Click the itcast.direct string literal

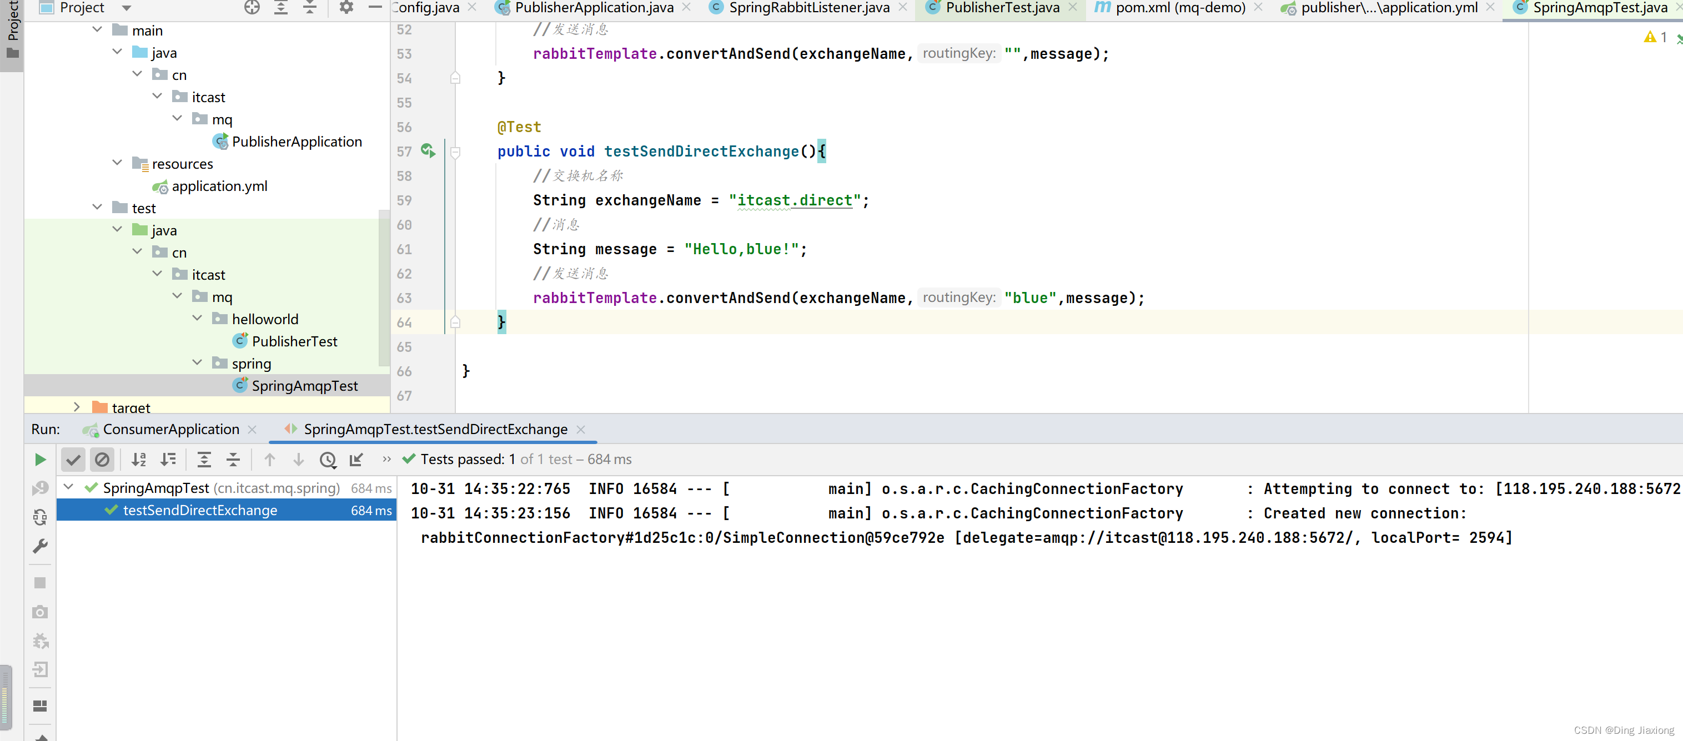point(795,200)
